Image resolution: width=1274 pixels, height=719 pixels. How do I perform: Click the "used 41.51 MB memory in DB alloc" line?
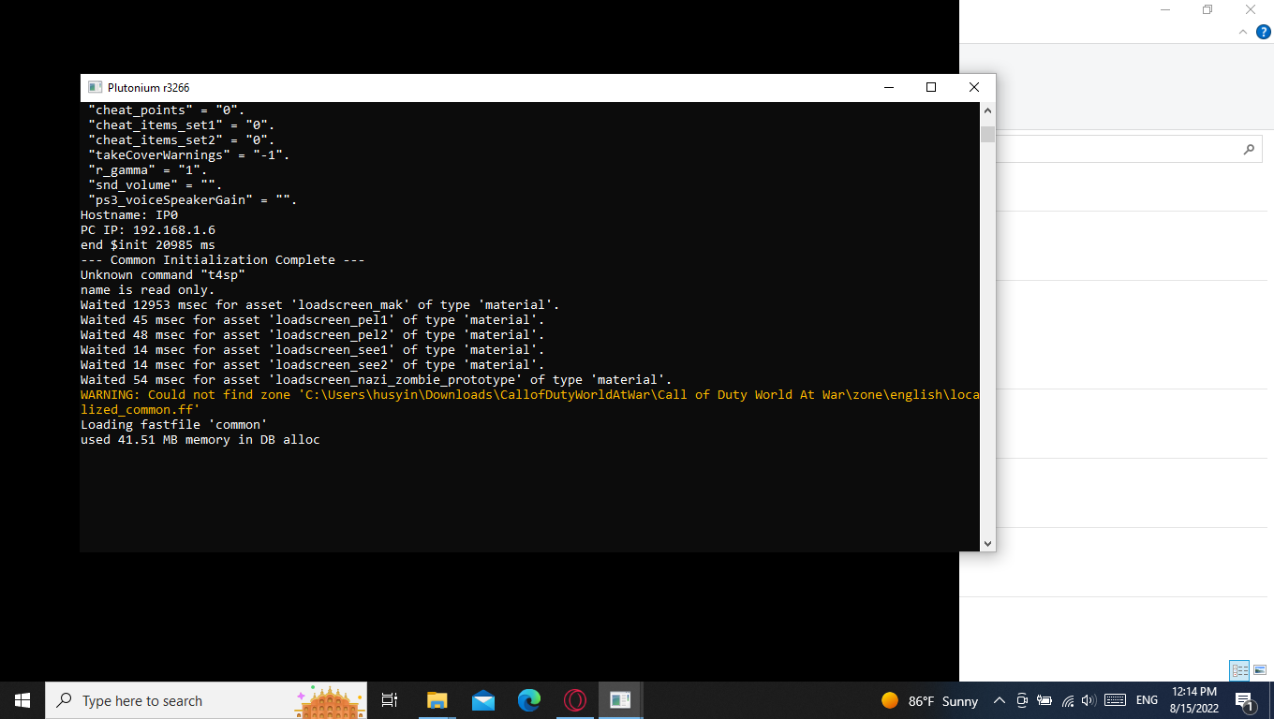tap(200, 440)
